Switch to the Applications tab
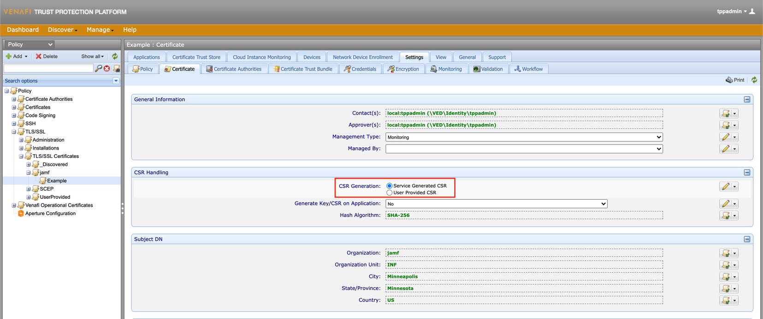This screenshot has width=763, height=319. tap(147, 57)
